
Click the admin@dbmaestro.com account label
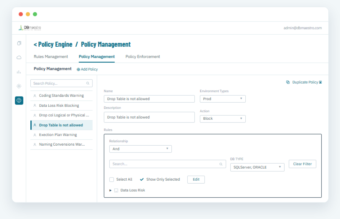(302, 28)
